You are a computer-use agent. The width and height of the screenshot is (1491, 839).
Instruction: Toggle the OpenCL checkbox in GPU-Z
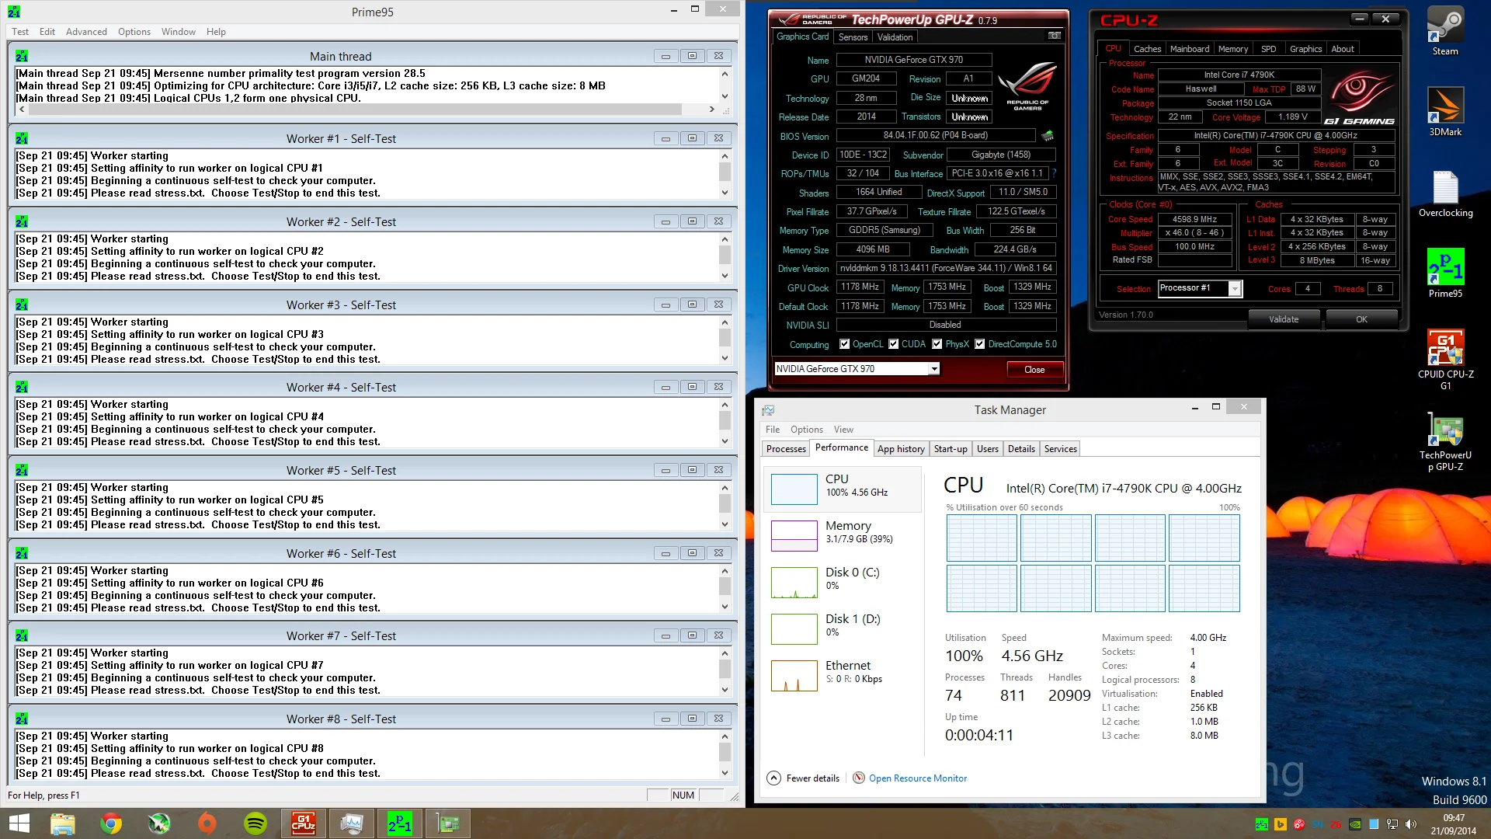coord(845,344)
